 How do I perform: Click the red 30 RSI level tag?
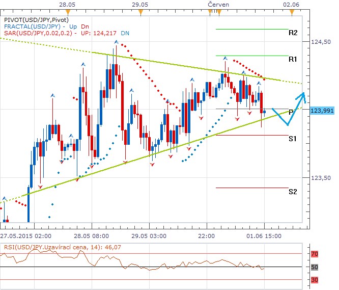(315, 280)
